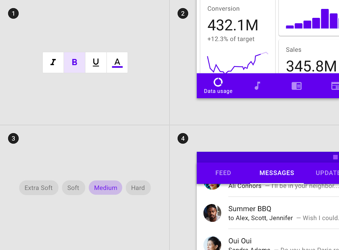Open the news article icon in bottom bar
Image resolution: width=339 pixels, height=250 pixels.
[x=296, y=86]
